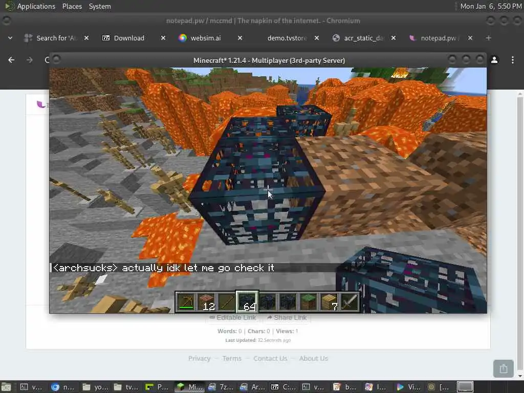Open a new browser tab
524x393 pixels.
click(488, 38)
